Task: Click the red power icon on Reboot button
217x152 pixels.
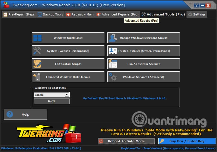Action: [x=101, y=141]
